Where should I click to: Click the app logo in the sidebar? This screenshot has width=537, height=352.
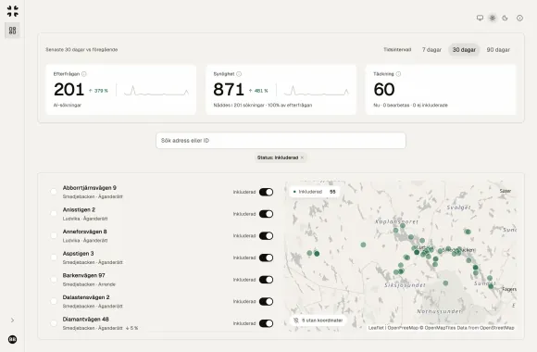(13, 11)
